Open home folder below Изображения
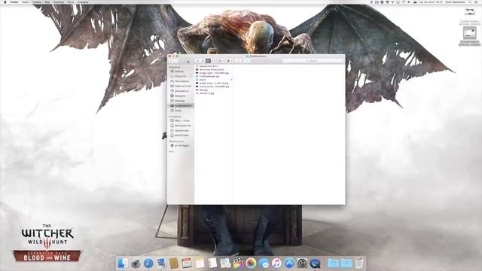 (180, 111)
